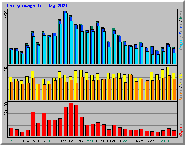This screenshot has height=145, width=185.
Task: Click the red KBytes bar for day 5
Action: pos(33,124)
